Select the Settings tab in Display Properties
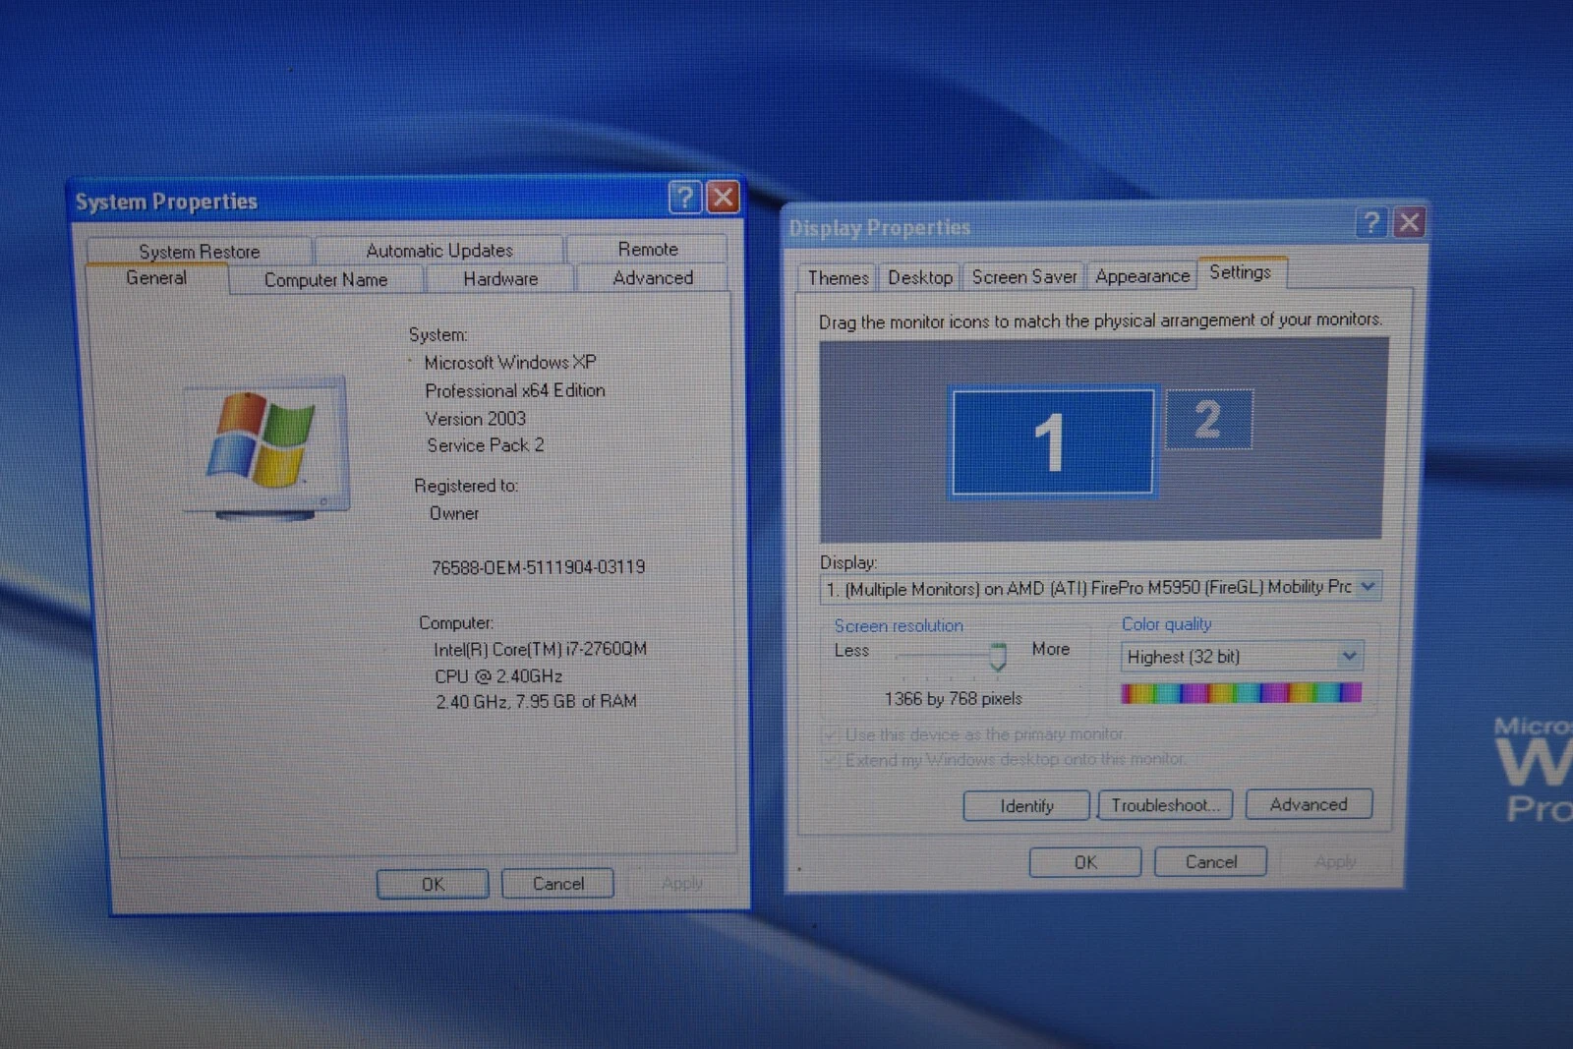This screenshot has height=1049, width=1573. click(x=1241, y=272)
